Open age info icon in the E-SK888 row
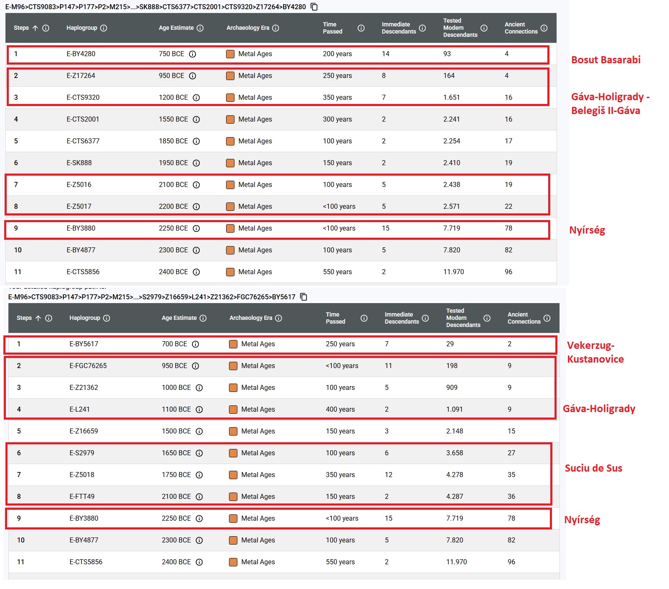The height and width of the screenshot is (589, 669). 196,163
